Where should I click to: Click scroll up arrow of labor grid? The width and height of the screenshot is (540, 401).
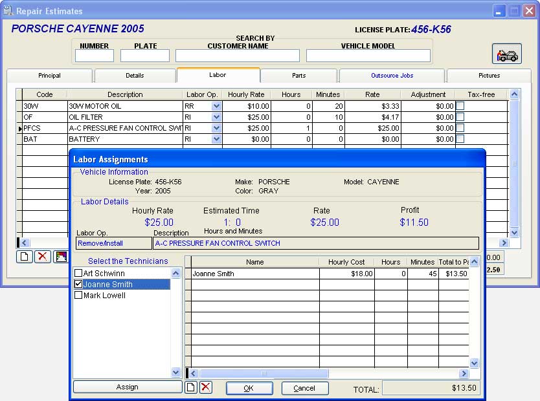[x=514, y=94]
